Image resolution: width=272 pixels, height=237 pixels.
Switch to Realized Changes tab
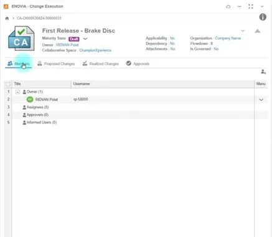(x=100, y=64)
